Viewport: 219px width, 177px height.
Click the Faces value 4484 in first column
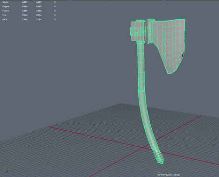pos(25,11)
